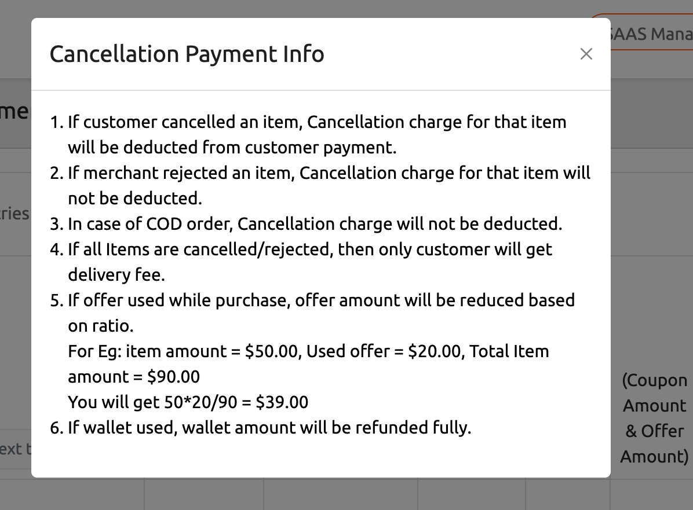This screenshot has height=510, width=693.
Task: Click the cut-off 'ext t' label at left
Action: coord(15,449)
